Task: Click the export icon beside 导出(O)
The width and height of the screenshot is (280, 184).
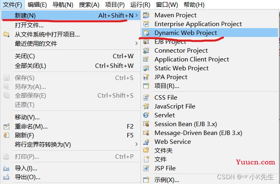Action: 6,177
